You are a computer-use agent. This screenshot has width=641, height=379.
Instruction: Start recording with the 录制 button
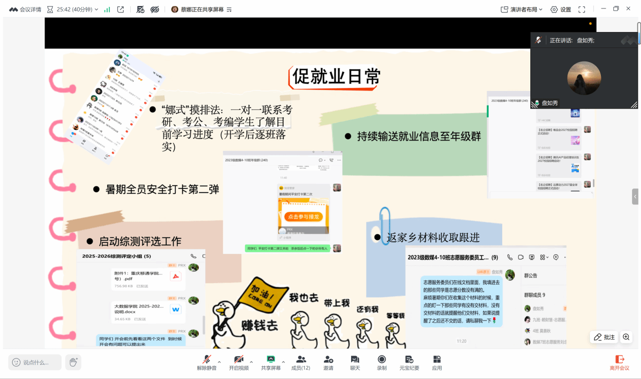click(382, 362)
